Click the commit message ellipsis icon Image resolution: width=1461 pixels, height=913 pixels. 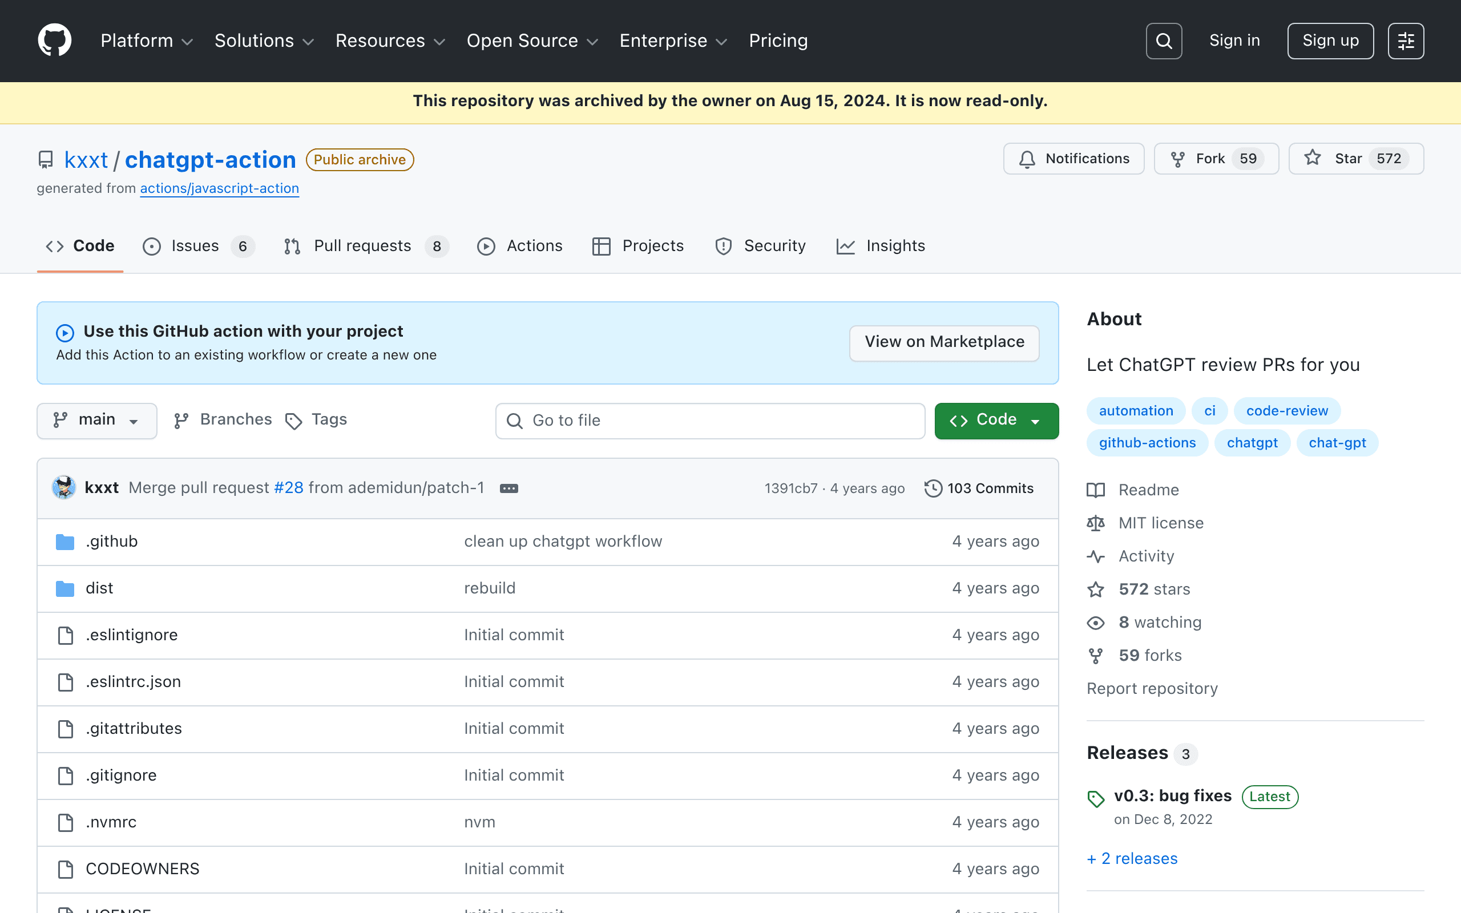[x=508, y=488]
